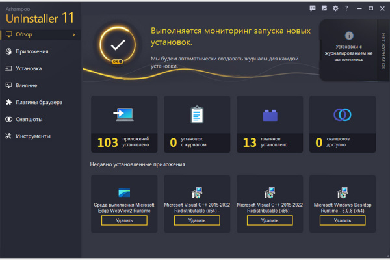
Task: Open the 0 снэпшотов доступно tile
Action: [343, 124]
